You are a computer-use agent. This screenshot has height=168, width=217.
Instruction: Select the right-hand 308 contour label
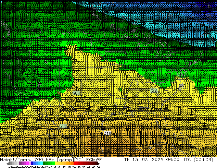point(154,91)
